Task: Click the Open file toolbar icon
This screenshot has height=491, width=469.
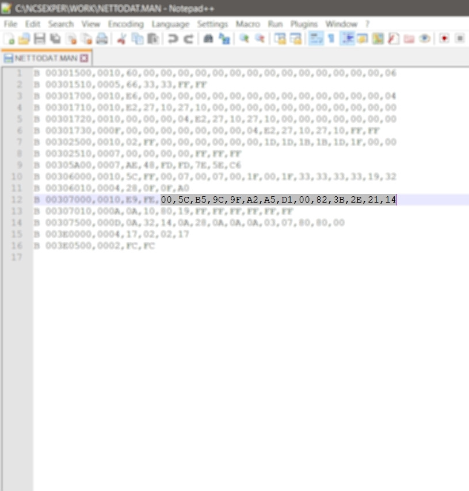Action: (x=24, y=39)
